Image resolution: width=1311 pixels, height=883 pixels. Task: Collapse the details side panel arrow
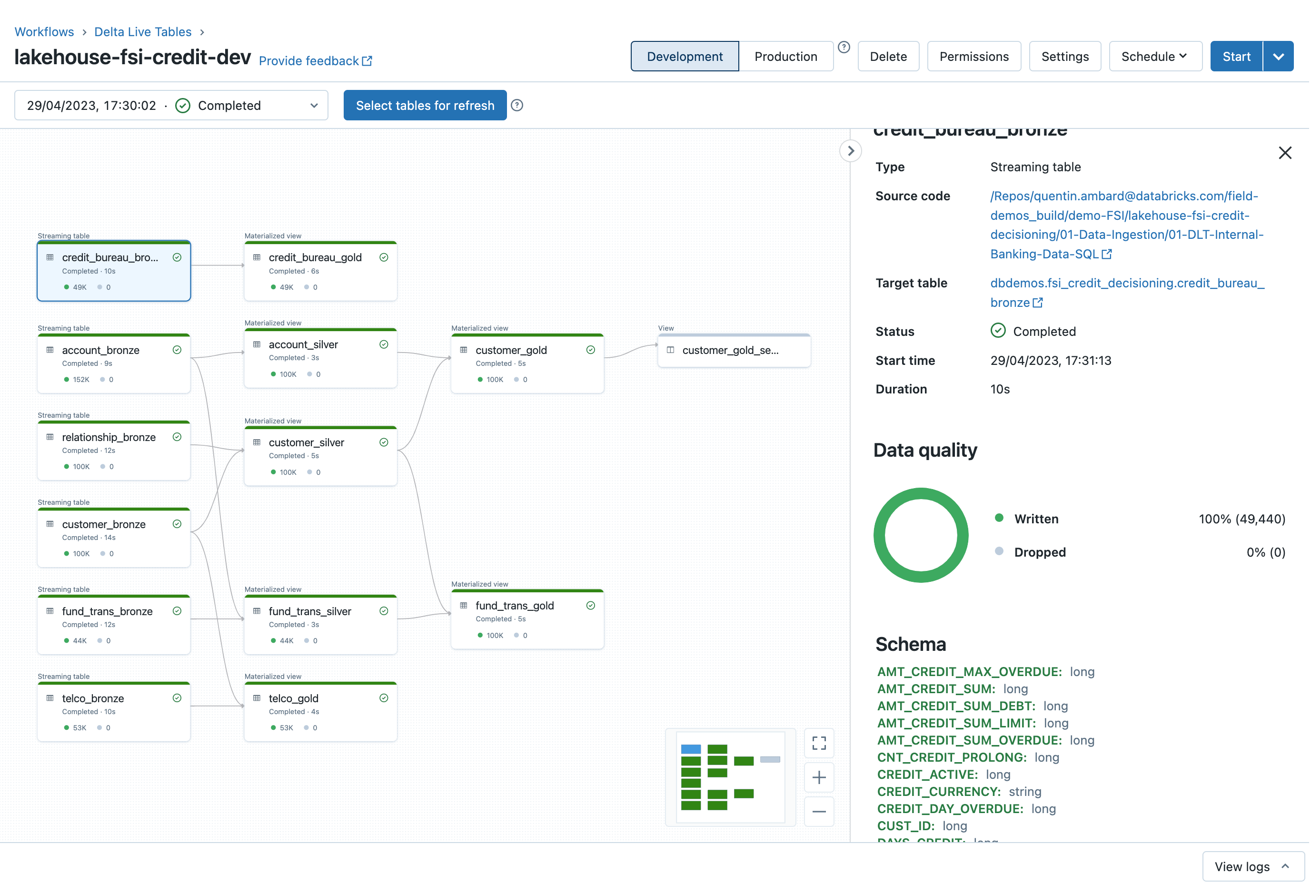(850, 151)
